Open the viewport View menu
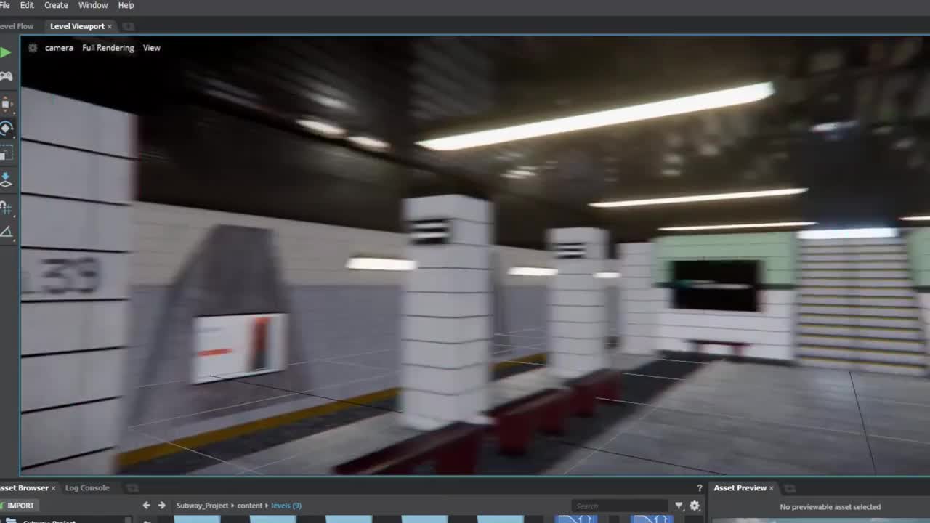The image size is (930, 523). 151,48
